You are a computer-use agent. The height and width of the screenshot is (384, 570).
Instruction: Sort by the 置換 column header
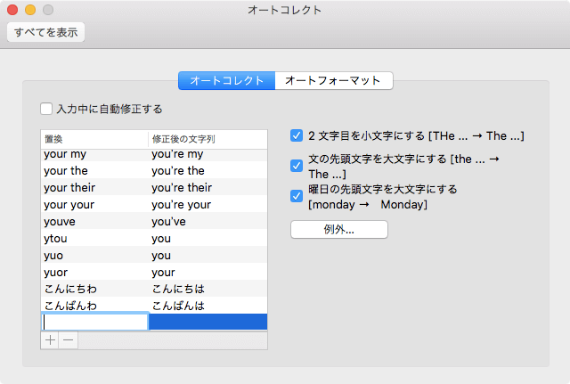click(x=94, y=139)
